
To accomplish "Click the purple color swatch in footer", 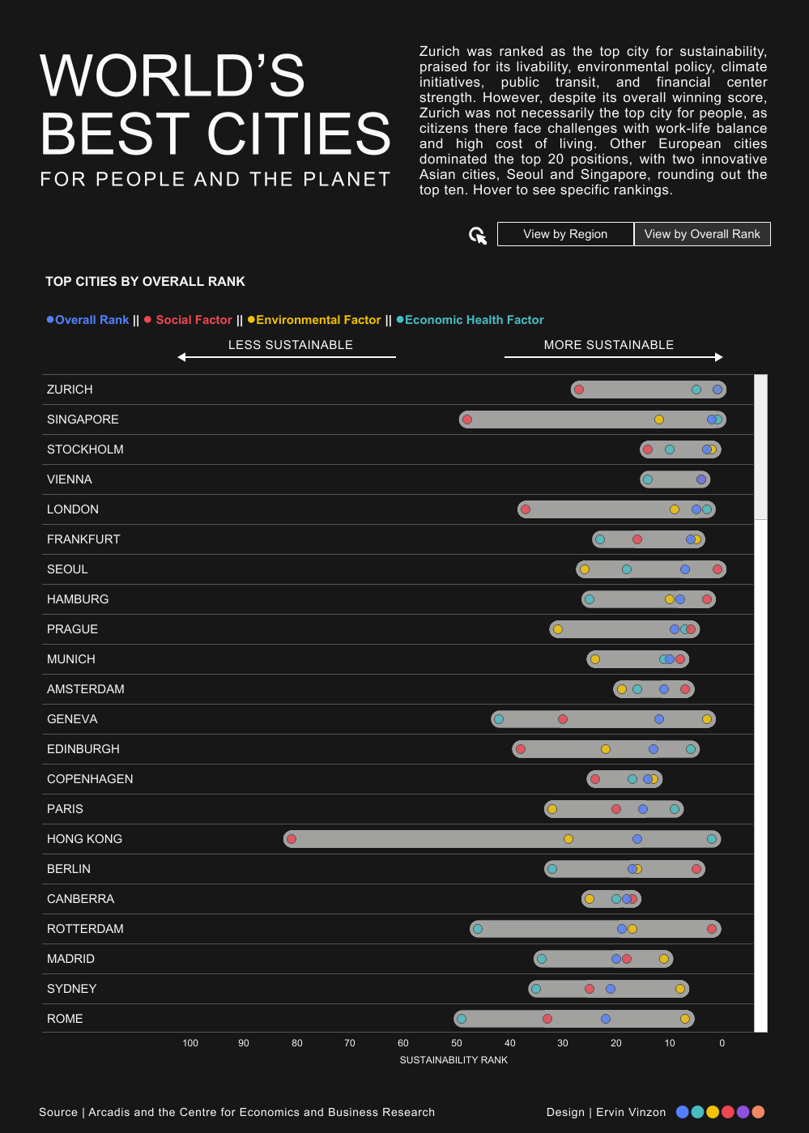I will click(743, 1112).
